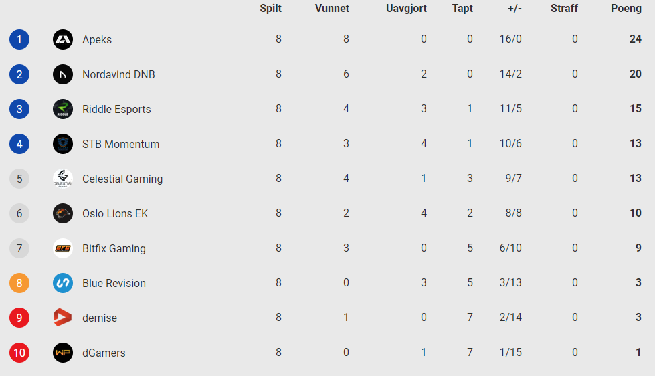The image size is (655, 376).
Task: Click the dGamers team logo
Action: [x=63, y=353]
